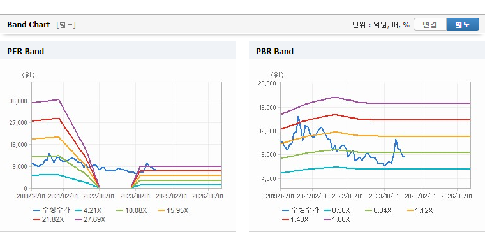Click 2023/10/01 date on PBR chart axis
485x232 pixels.
[x=384, y=196]
